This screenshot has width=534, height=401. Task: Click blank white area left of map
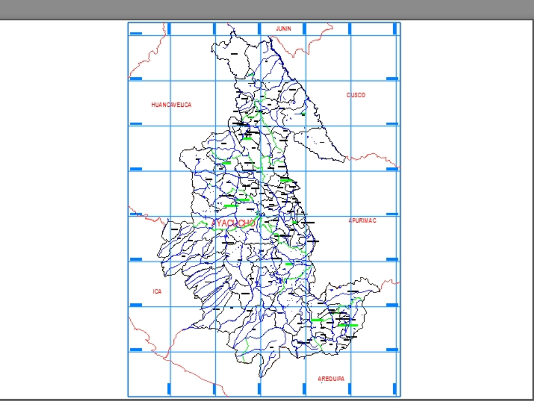[64, 214]
